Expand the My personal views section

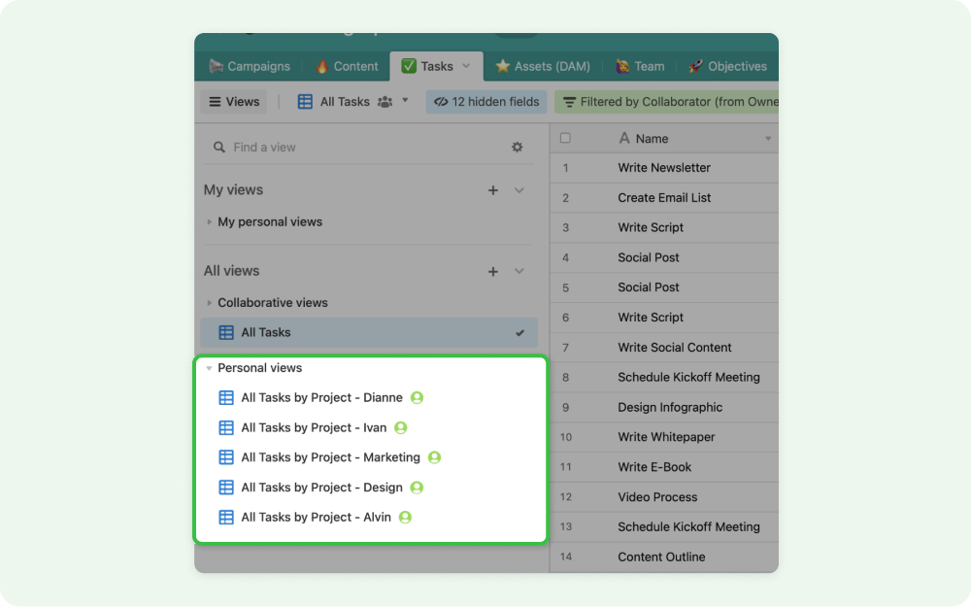(210, 221)
